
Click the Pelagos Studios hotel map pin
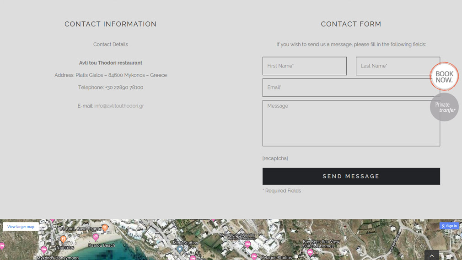(254, 257)
